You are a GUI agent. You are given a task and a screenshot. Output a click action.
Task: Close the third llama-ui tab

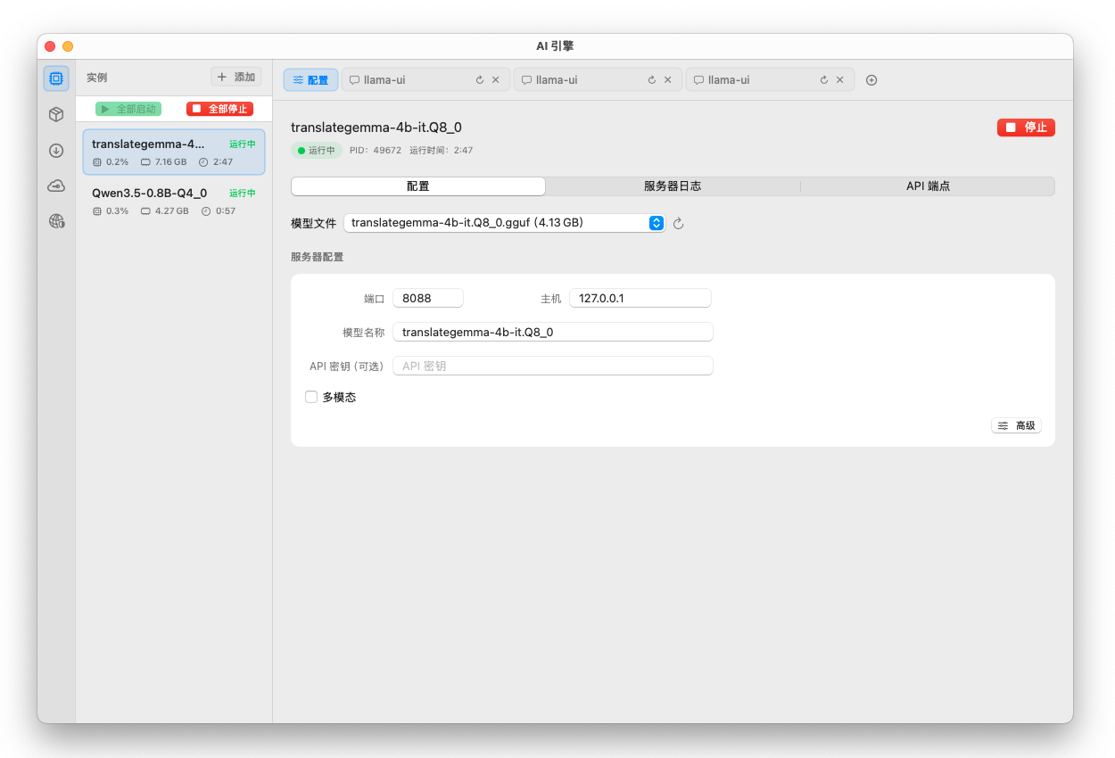[840, 80]
